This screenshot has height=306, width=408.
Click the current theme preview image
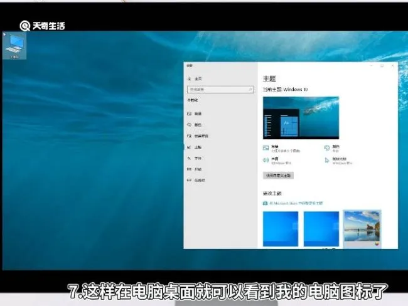pyautogui.click(x=301, y=118)
